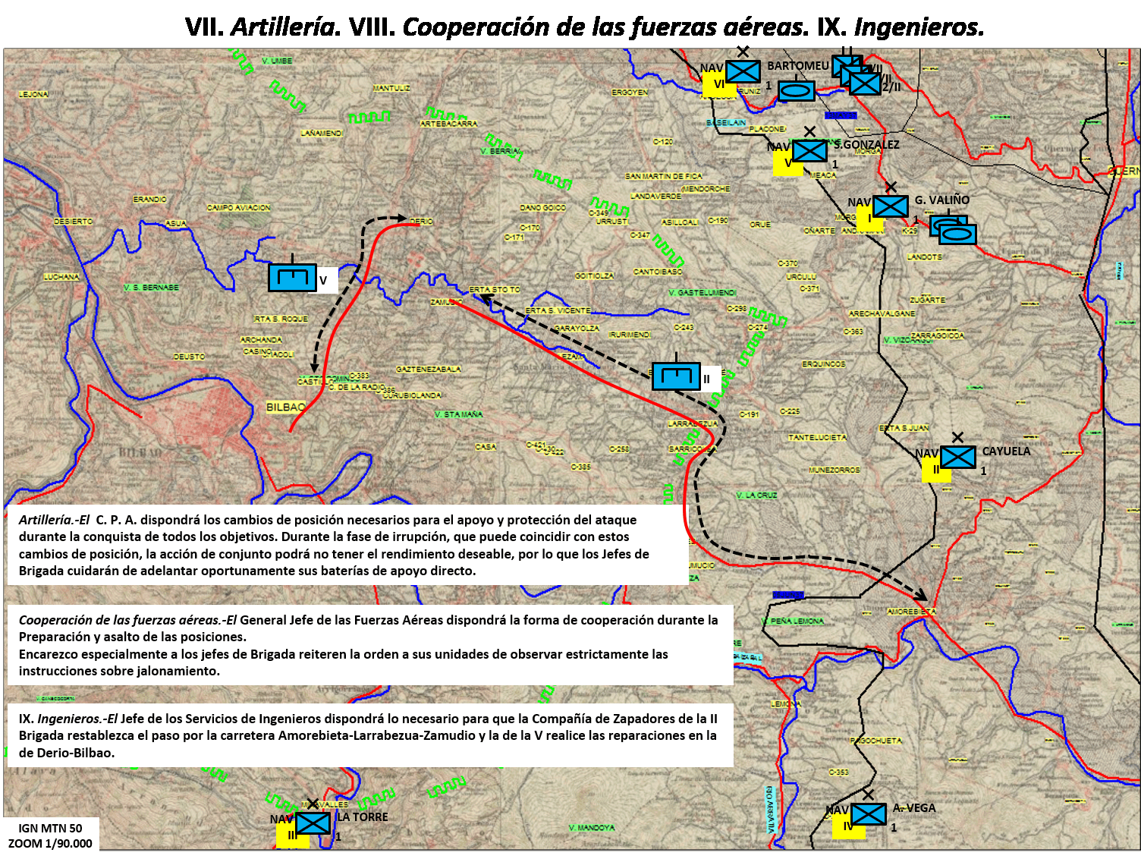Image resolution: width=1141 pixels, height=859 pixels.
Task: Click the PAGOCHUETA label
Action: 876,741
